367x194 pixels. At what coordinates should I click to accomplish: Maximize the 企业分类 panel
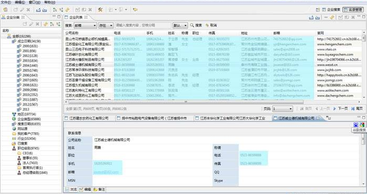[59, 17]
